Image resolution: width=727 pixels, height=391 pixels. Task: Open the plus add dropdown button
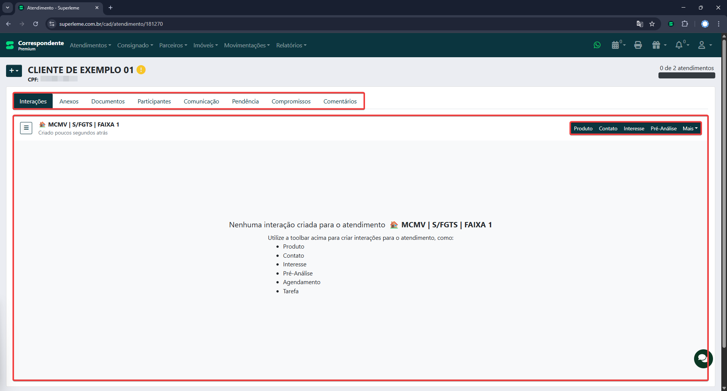(x=14, y=70)
